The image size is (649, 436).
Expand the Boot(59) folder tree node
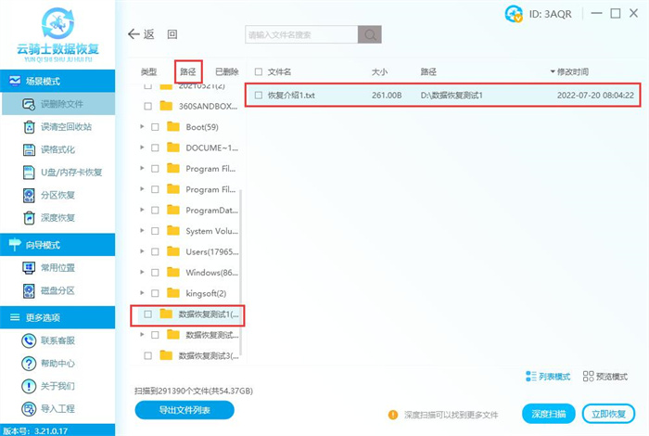[x=141, y=126]
